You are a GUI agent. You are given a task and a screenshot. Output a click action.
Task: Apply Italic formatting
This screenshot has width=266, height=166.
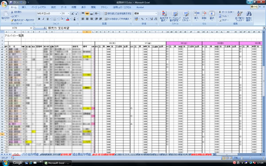tap(43, 19)
